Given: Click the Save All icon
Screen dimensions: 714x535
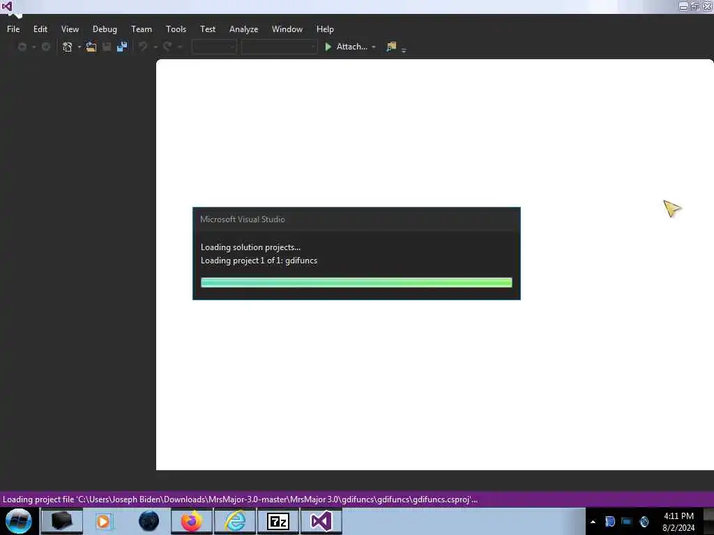Looking at the screenshot, I should coord(122,47).
